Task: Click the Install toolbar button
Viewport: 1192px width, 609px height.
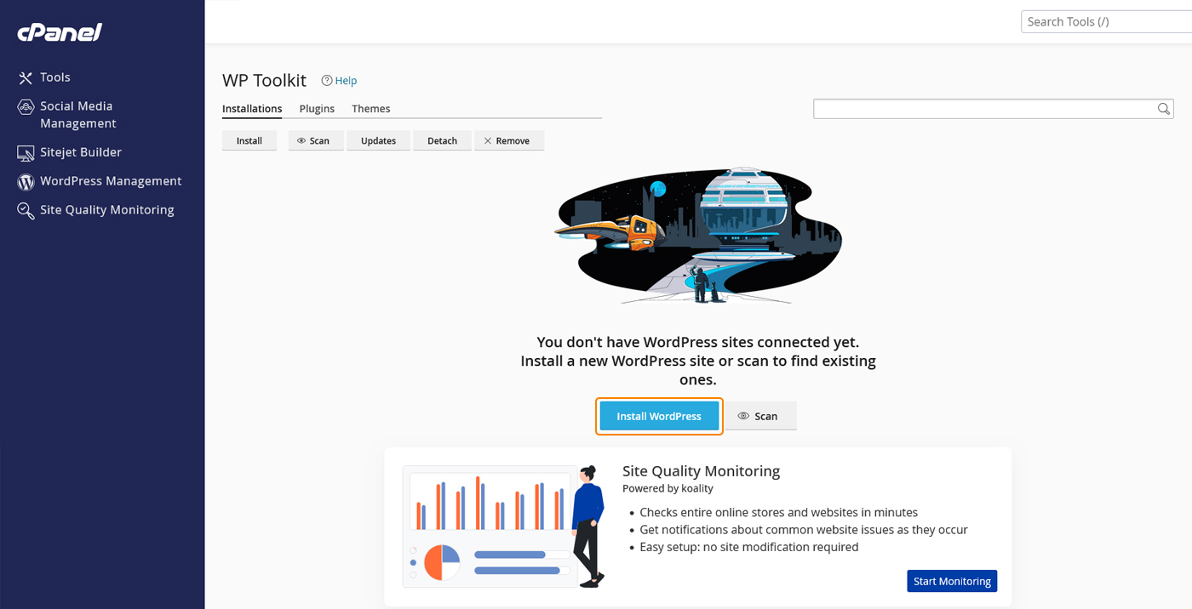Action: pyautogui.click(x=249, y=141)
